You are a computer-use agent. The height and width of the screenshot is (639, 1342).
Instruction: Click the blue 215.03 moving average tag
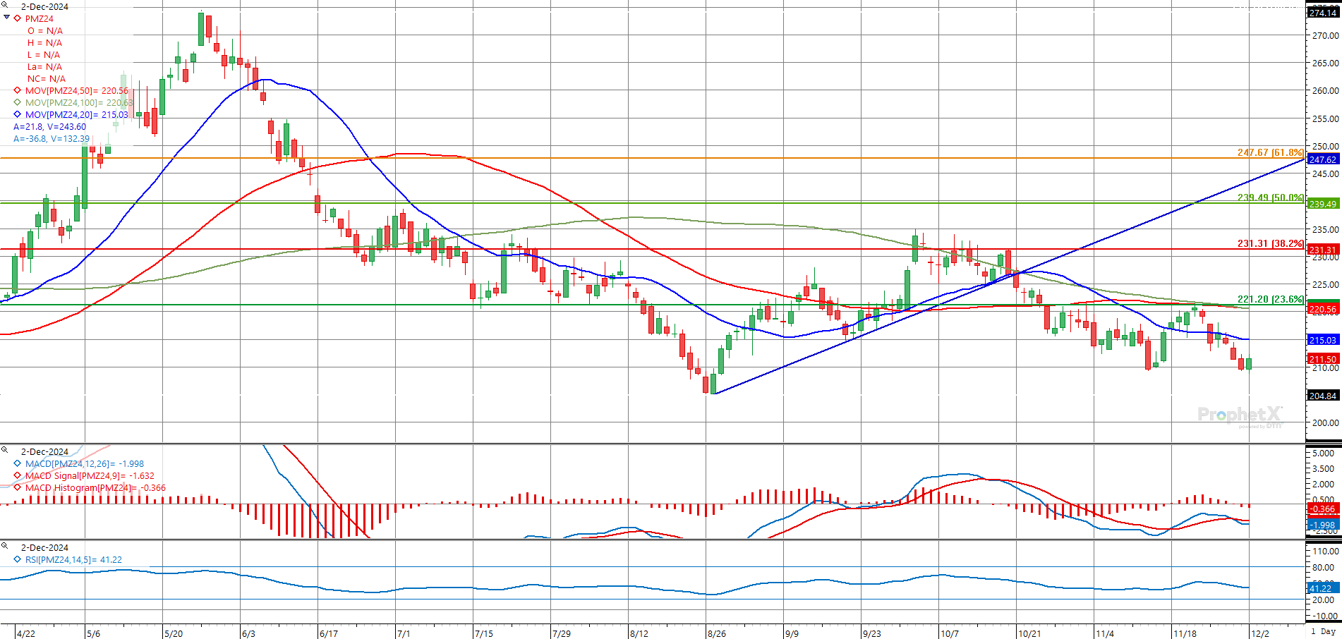1323,340
